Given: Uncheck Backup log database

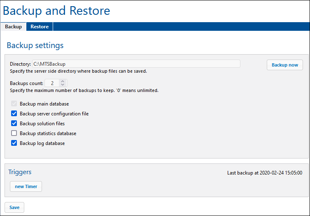Looking at the screenshot, I should [x=14, y=143].
